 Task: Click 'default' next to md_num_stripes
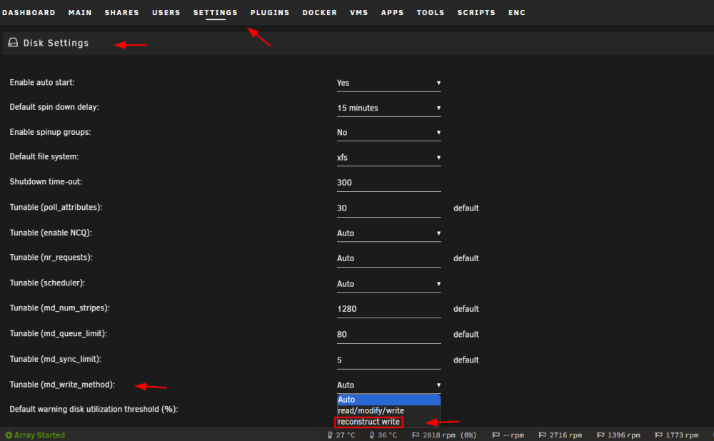coord(466,308)
